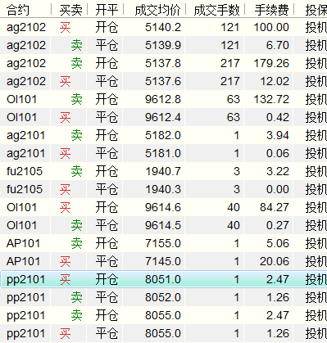Screen dimensions: 327x343
Task: Select the OI101 row with fee 0.42
Action: pos(163,117)
